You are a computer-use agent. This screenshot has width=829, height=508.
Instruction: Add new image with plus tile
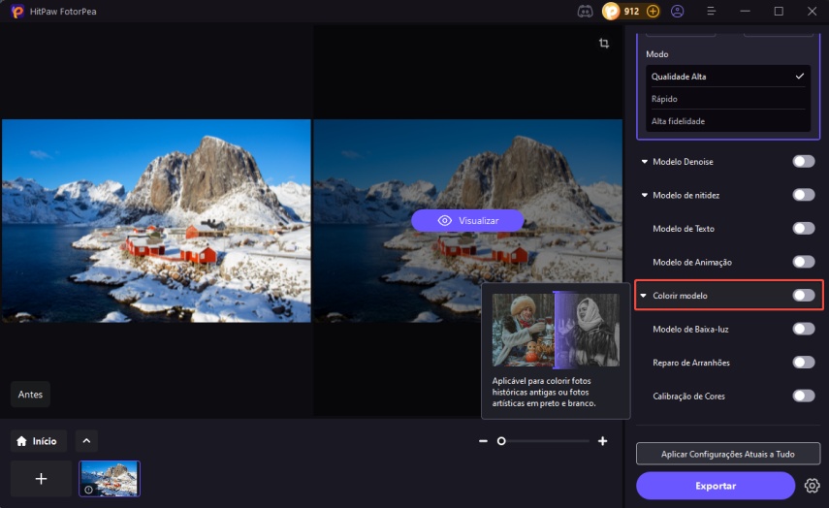click(x=42, y=478)
